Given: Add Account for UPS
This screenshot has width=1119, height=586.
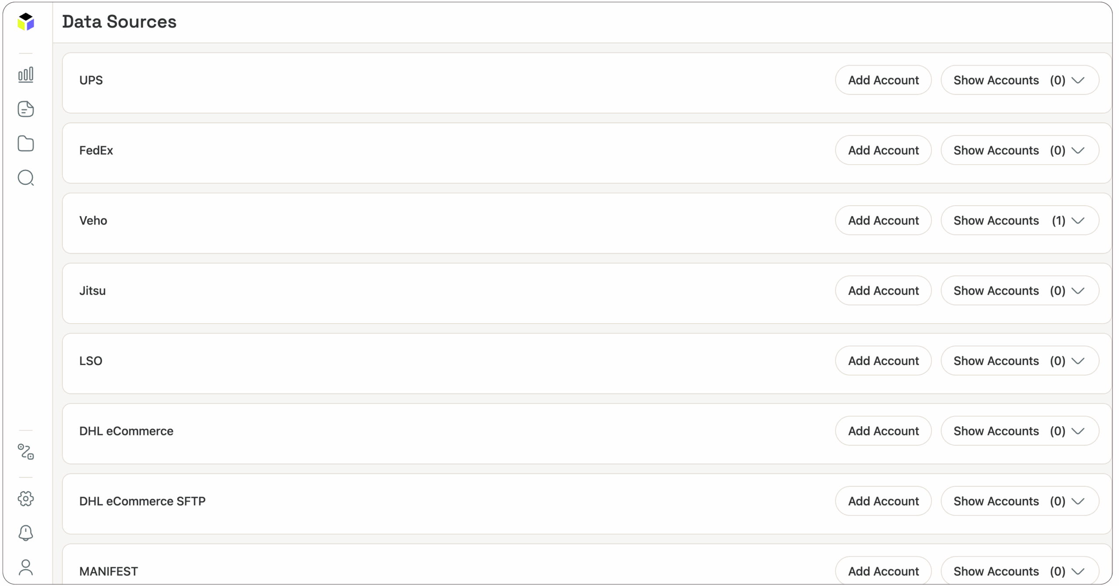Looking at the screenshot, I should [883, 80].
